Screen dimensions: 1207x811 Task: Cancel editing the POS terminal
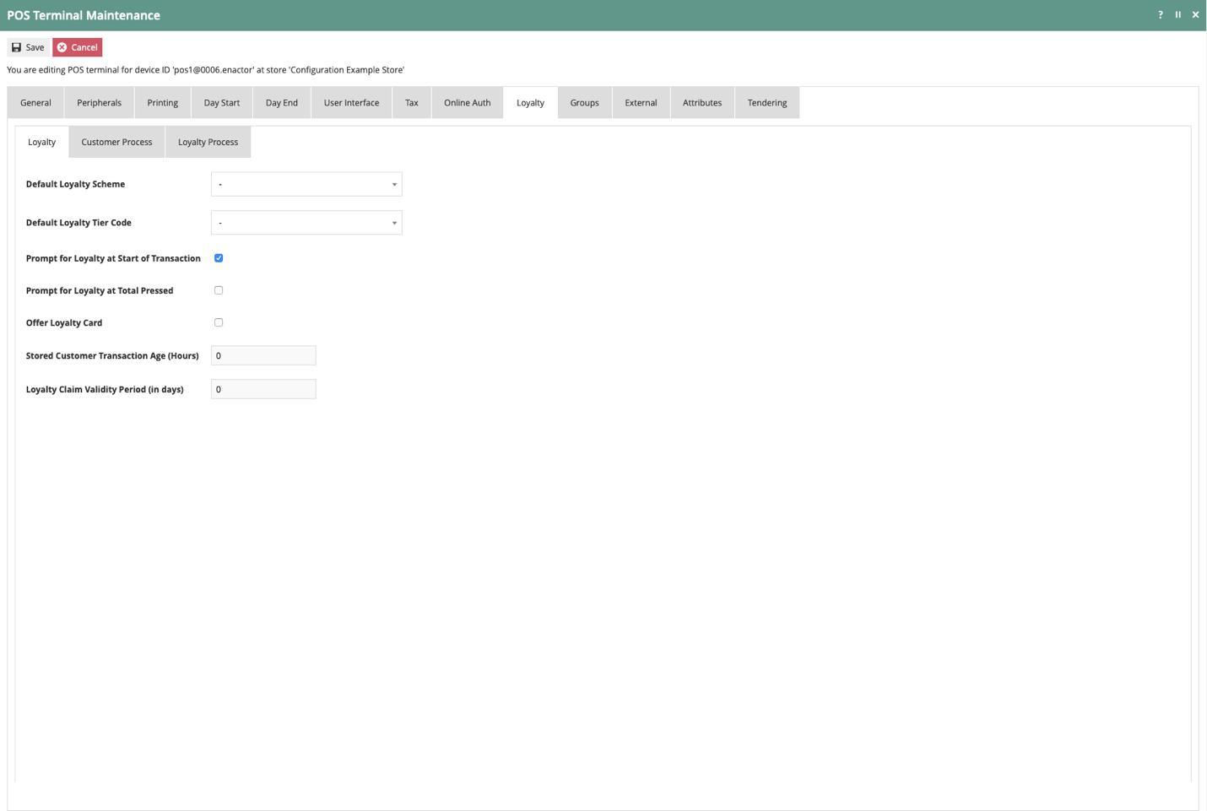tap(78, 47)
